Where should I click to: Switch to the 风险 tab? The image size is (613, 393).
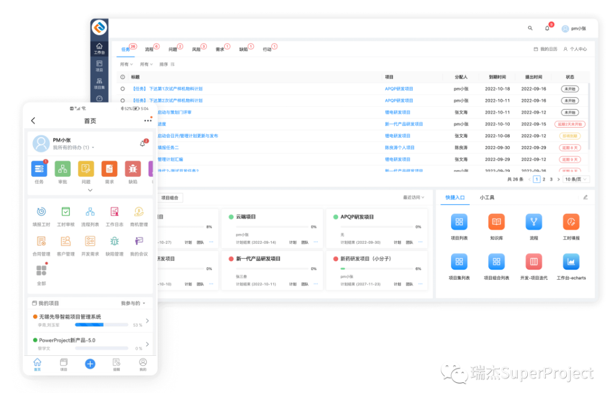(x=197, y=49)
